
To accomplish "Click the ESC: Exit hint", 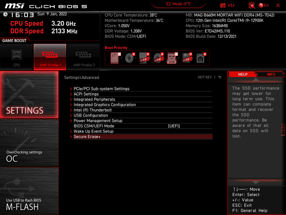I will (242, 205).
